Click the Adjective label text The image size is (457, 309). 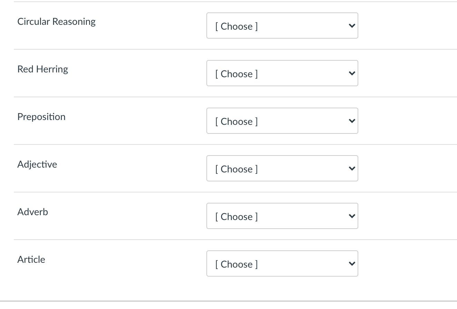(x=37, y=165)
